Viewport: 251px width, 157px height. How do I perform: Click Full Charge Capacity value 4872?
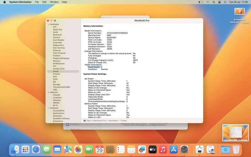135,60
